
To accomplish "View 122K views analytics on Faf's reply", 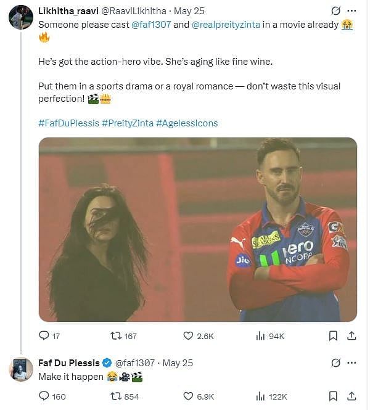I will pos(260,396).
